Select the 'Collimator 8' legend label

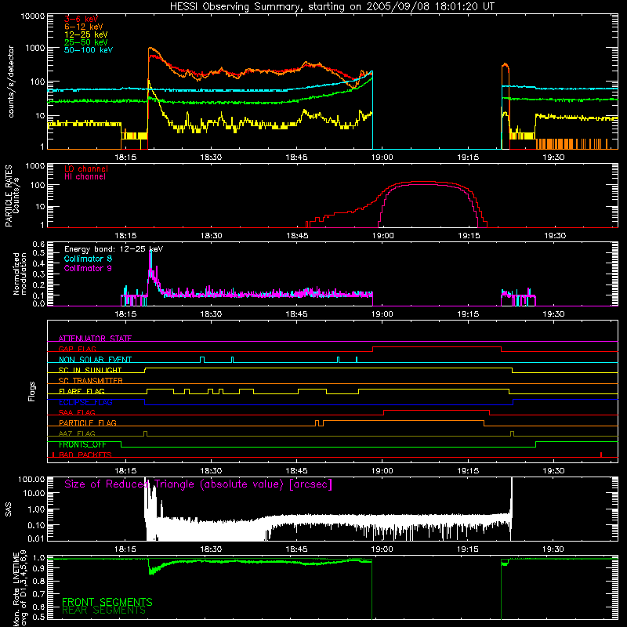pyautogui.click(x=88, y=259)
